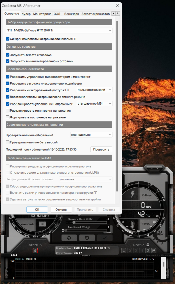Open the еженедельно update frequency dropdown
Viewport: 175px width, 284px height.
point(91,134)
